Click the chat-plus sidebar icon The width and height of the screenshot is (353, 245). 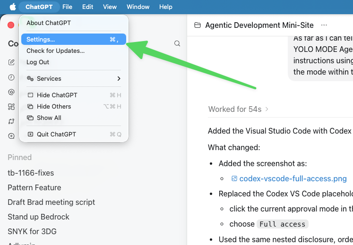click(11, 136)
